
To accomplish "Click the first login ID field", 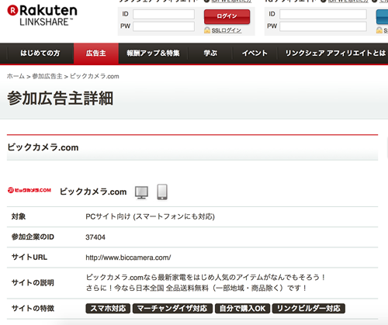I will [x=164, y=14].
